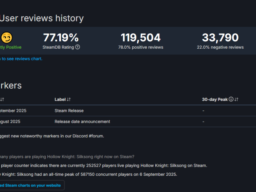Click 'Steam charts on your website' button
This screenshot has width=256, height=192.
32,185
